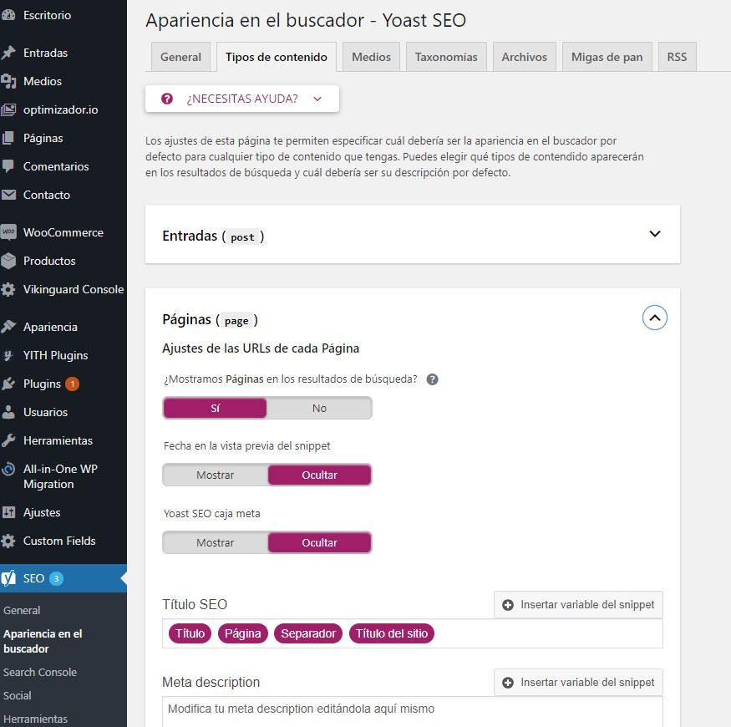The image size is (731, 727).
Task: Expand the Entradas (post) section chevron
Action: click(x=654, y=234)
